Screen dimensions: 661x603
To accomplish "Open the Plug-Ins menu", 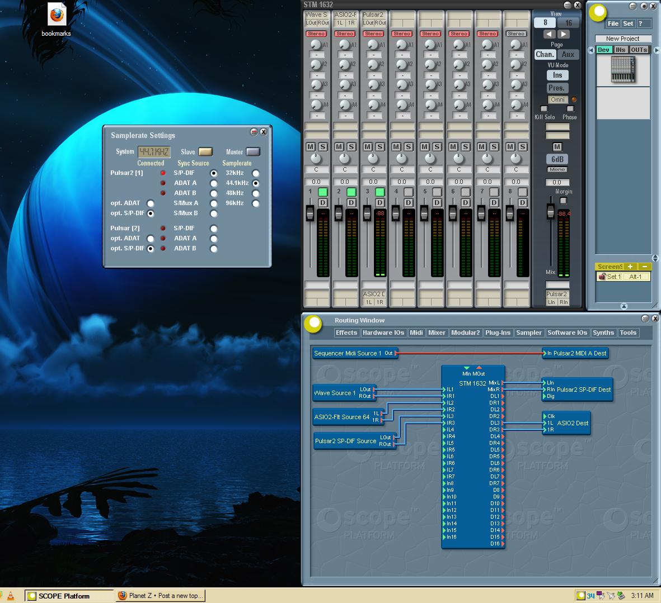I will click(498, 333).
